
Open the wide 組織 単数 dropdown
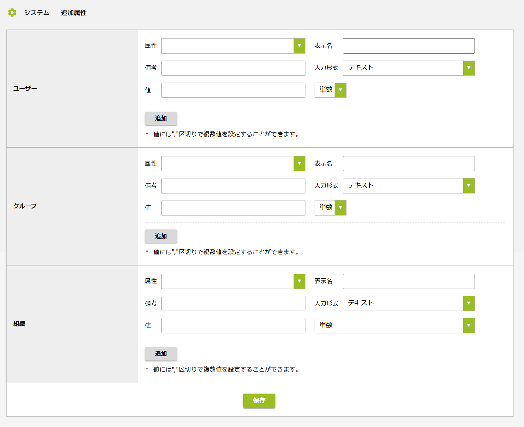point(395,326)
